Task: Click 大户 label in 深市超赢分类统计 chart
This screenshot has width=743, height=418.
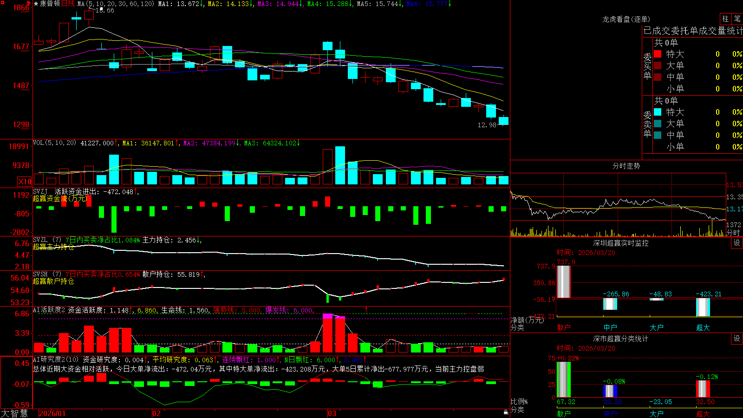Action: click(x=657, y=414)
